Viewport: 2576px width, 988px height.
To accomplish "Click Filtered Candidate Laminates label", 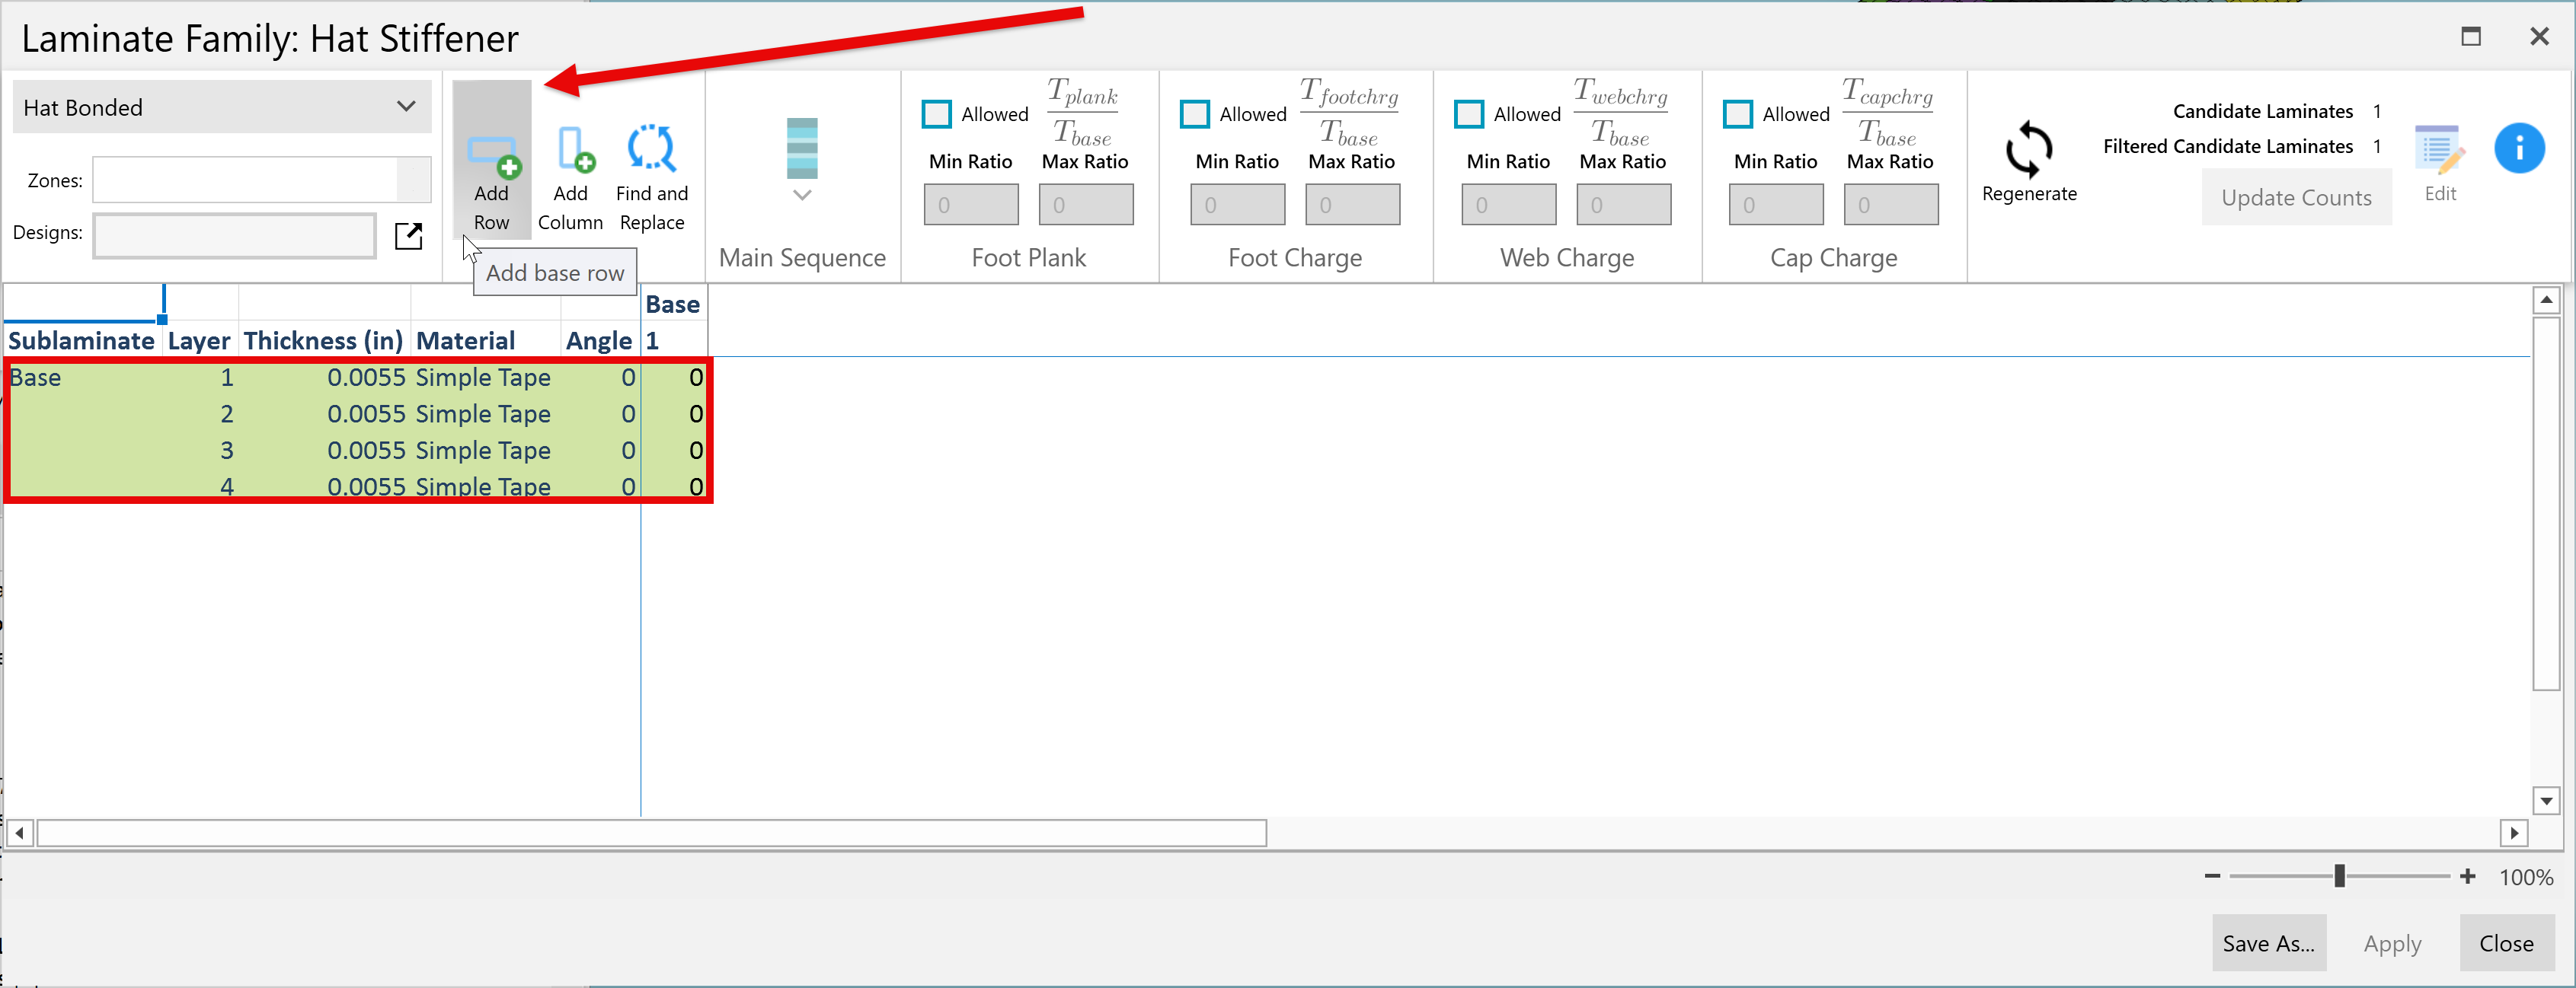I will (x=2228, y=147).
